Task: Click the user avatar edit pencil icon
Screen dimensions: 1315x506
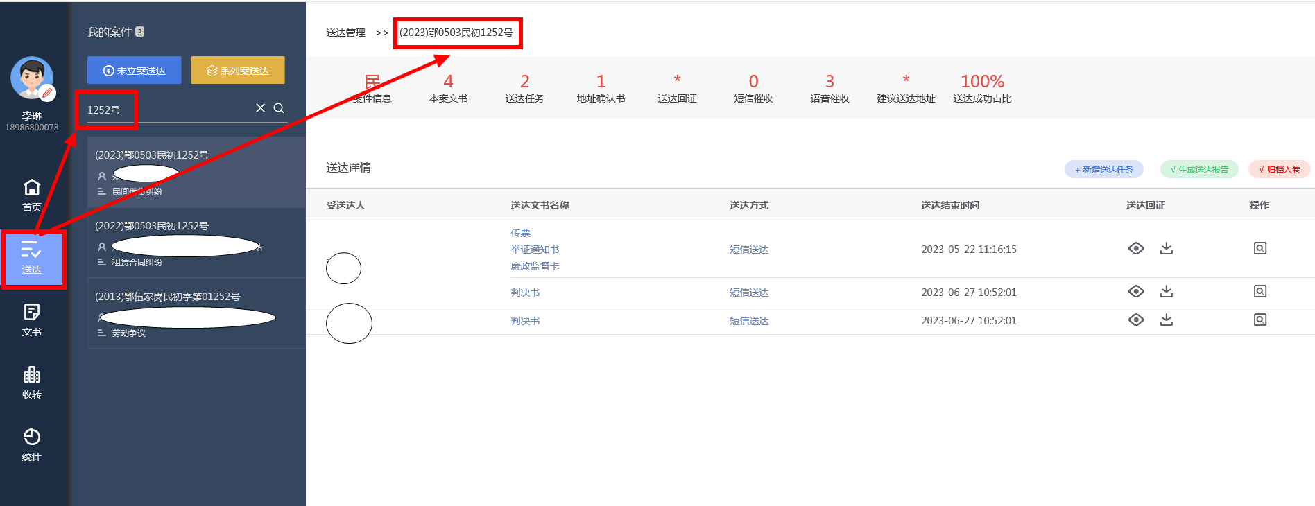Action: coord(47,93)
